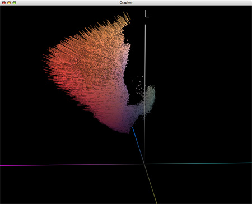Click the isolated dot near cloud's upper right
The width and height of the screenshot is (252, 204).
click(x=127, y=40)
